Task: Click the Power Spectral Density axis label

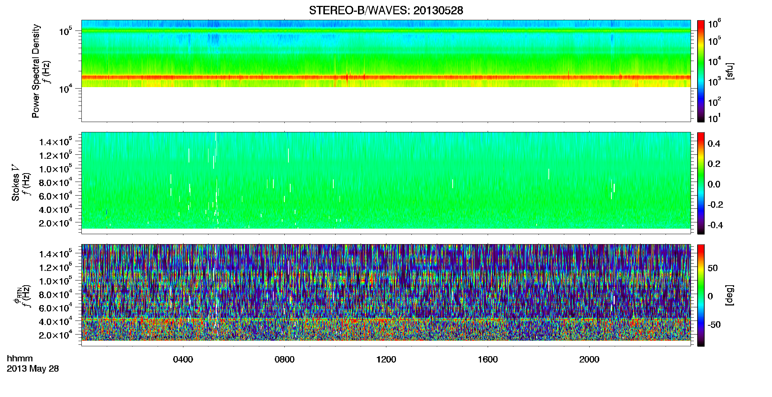Action: click(36, 71)
